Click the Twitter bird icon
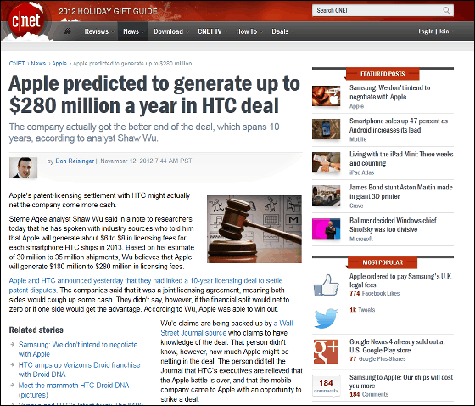 click(x=326, y=319)
